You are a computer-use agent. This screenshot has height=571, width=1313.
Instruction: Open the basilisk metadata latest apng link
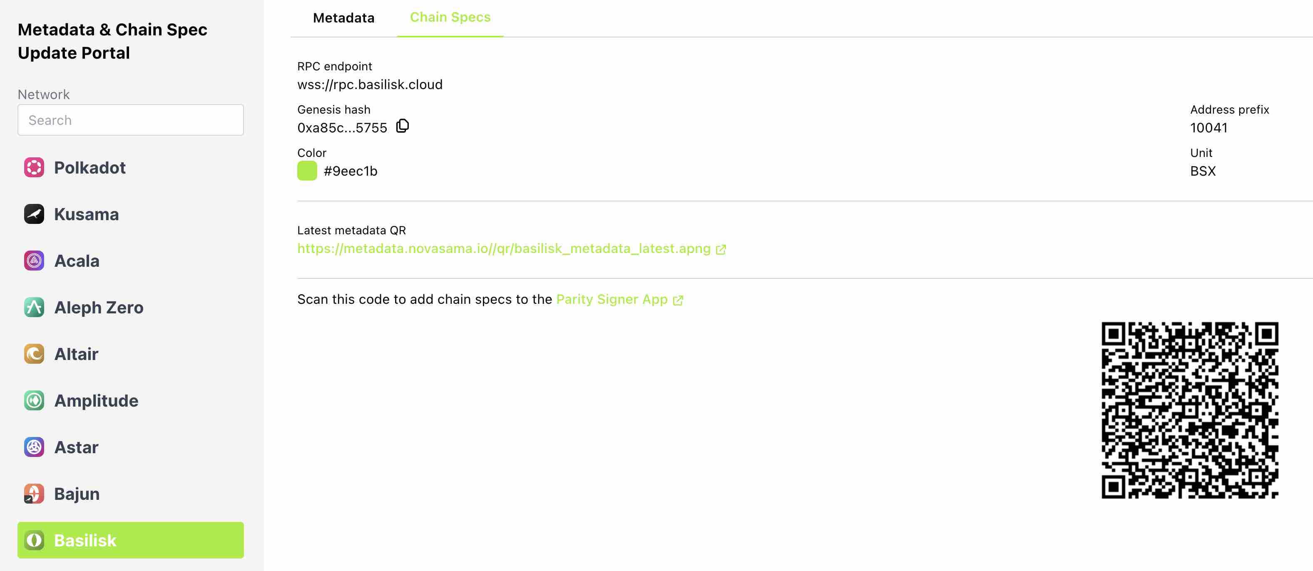coord(504,248)
